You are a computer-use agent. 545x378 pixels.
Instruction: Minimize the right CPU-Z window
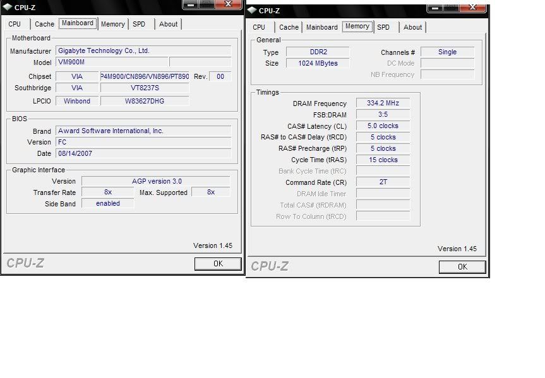click(435, 8)
